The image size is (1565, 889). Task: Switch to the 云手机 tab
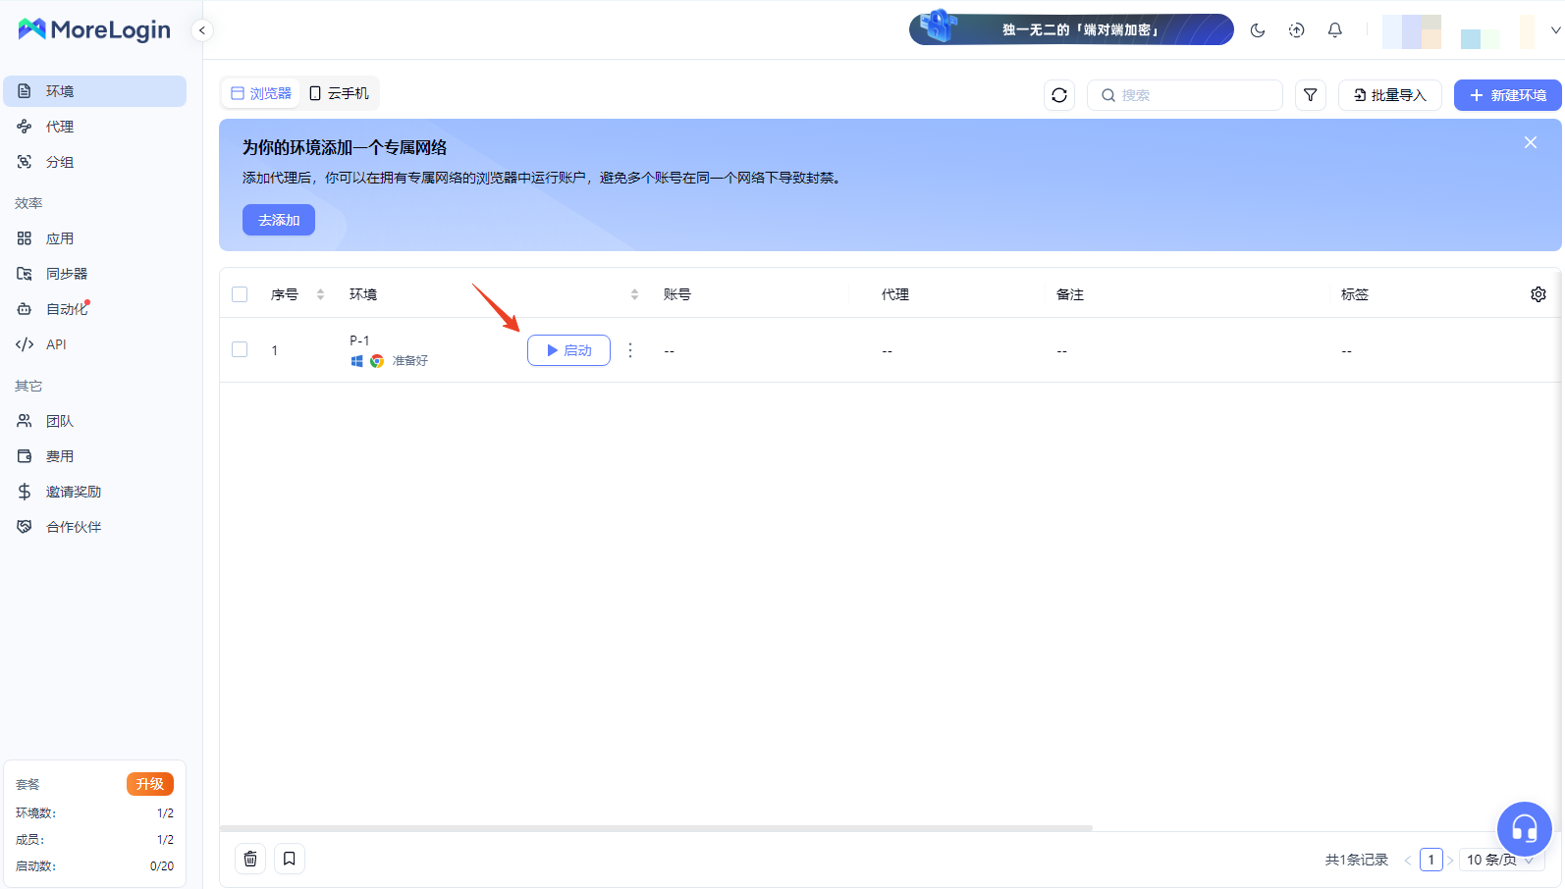(x=340, y=93)
